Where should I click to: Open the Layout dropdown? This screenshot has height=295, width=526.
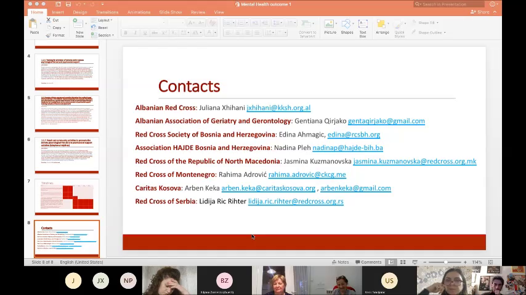[x=102, y=20]
